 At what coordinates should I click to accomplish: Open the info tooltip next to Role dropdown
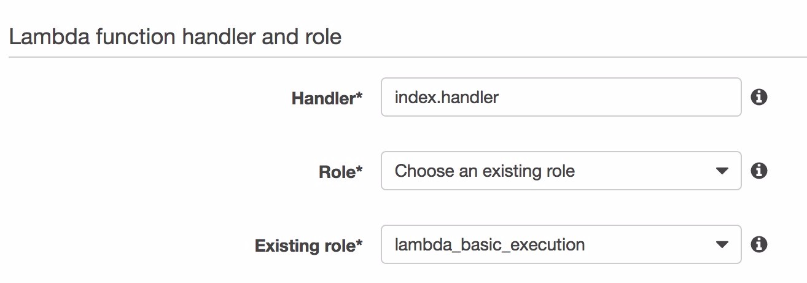pyautogui.click(x=759, y=171)
